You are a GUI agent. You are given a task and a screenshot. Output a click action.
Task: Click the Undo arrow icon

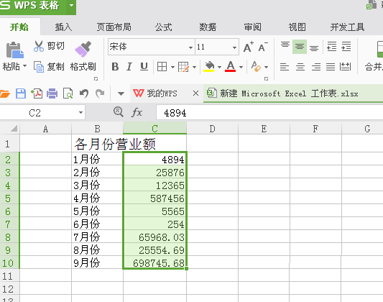tap(84, 93)
